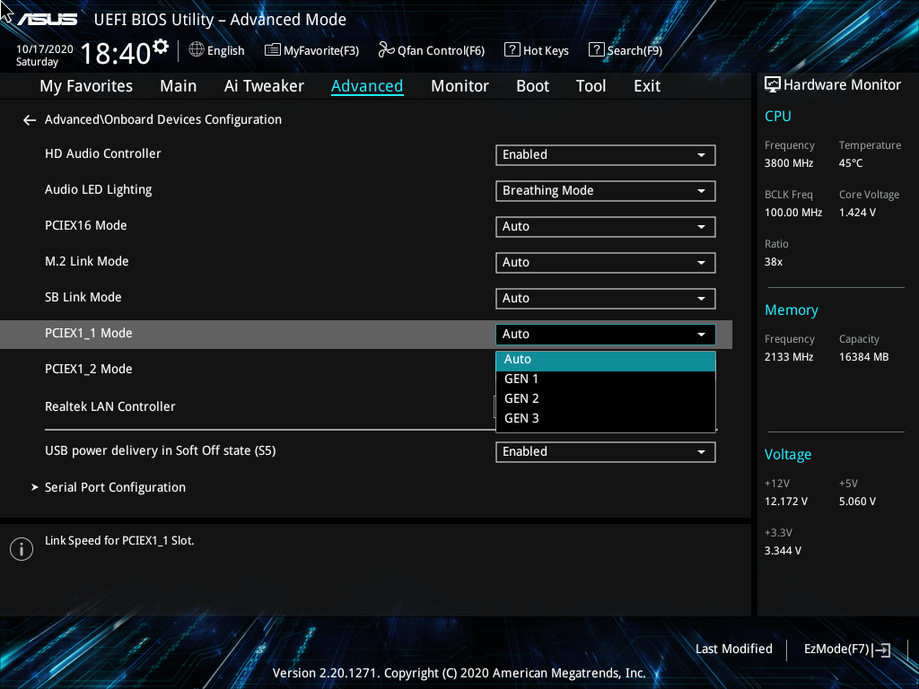The height and width of the screenshot is (689, 919).
Task: Open USB power delivery S5 dropdown
Action: [606, 452]
